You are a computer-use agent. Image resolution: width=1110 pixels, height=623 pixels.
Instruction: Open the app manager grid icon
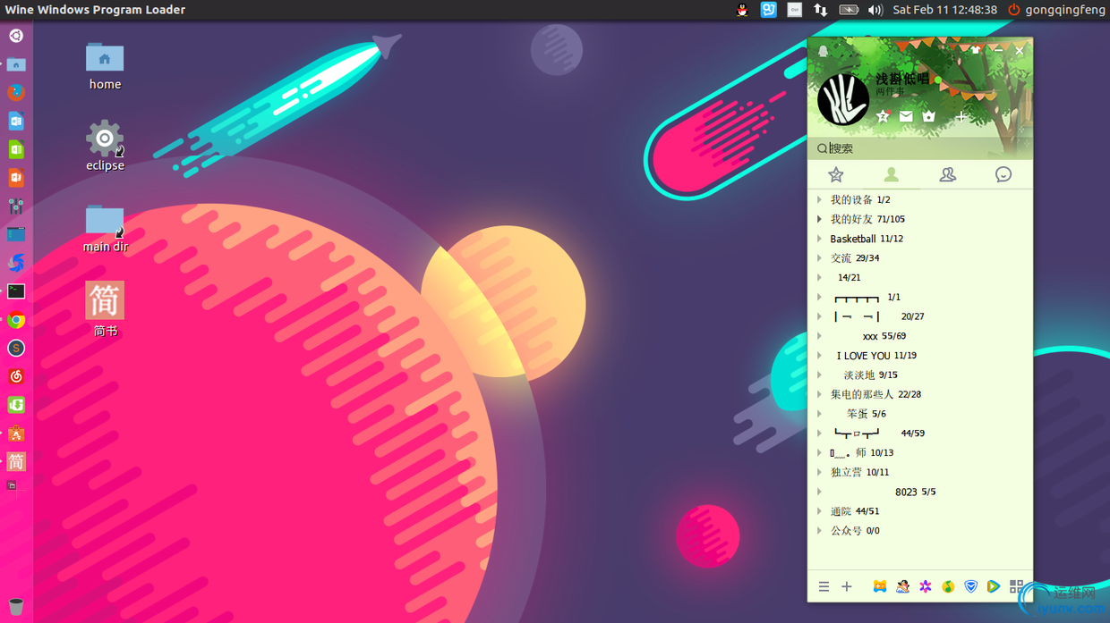tap(1016, 587)
